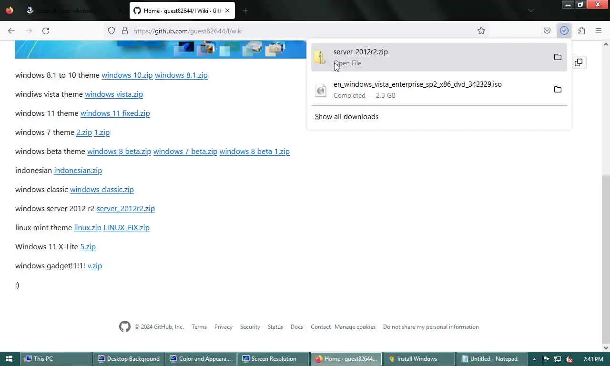Click the 7:43 PM taskbar clock
610x366 pixels.
593,359
